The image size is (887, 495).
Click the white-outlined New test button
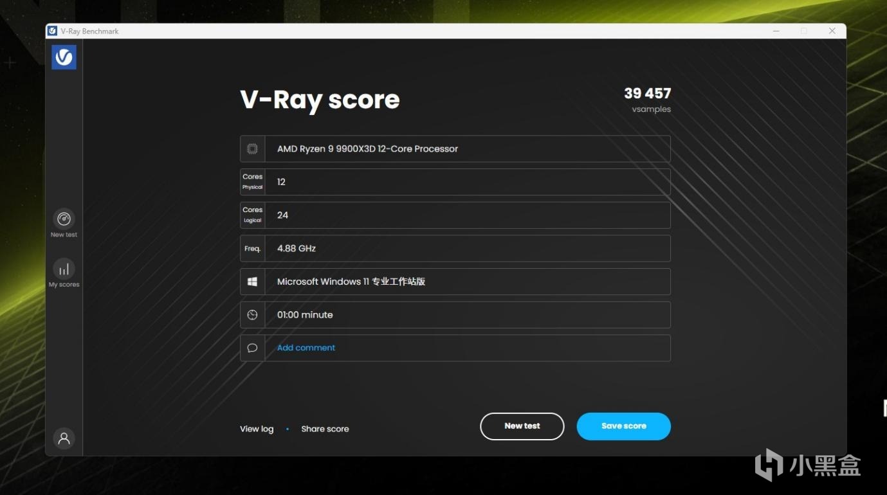click(522, 426)
